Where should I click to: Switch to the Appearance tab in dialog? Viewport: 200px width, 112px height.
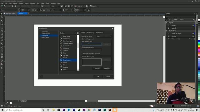pos(99,33)
